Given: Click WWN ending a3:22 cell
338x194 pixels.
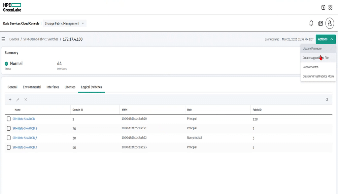Looking at the screenshot, I should point(134,138).
